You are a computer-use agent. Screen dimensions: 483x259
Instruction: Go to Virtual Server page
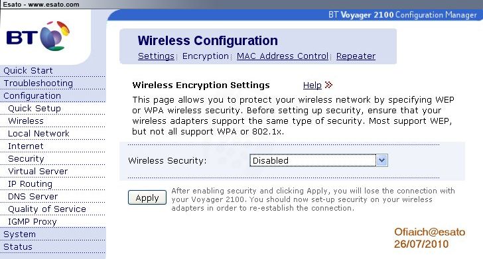coord(38,172)
